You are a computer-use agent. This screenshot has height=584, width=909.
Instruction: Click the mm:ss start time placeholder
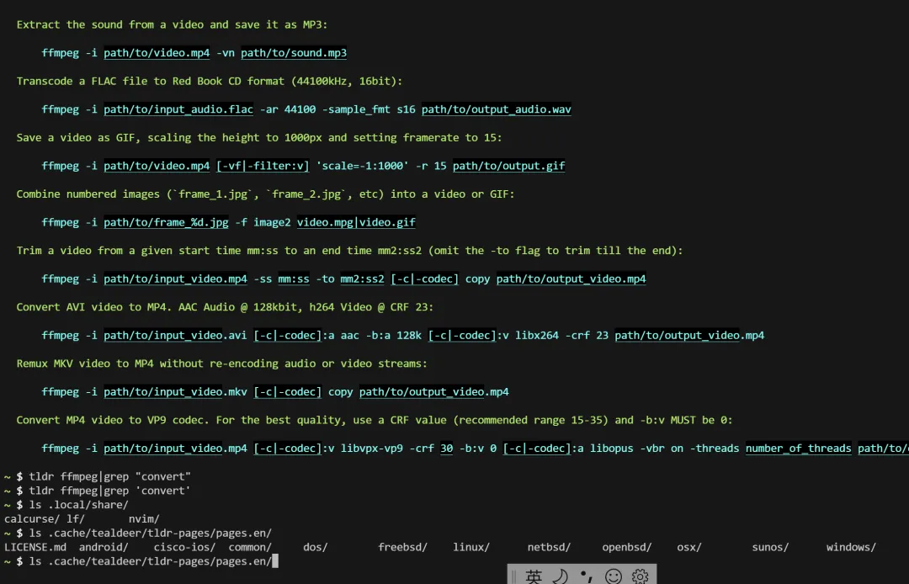(294, 279)
